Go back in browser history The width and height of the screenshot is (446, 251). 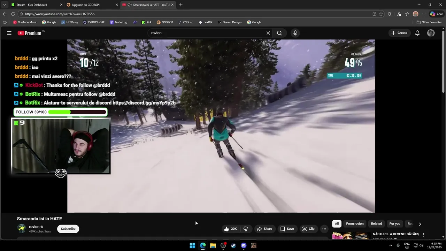5,14
